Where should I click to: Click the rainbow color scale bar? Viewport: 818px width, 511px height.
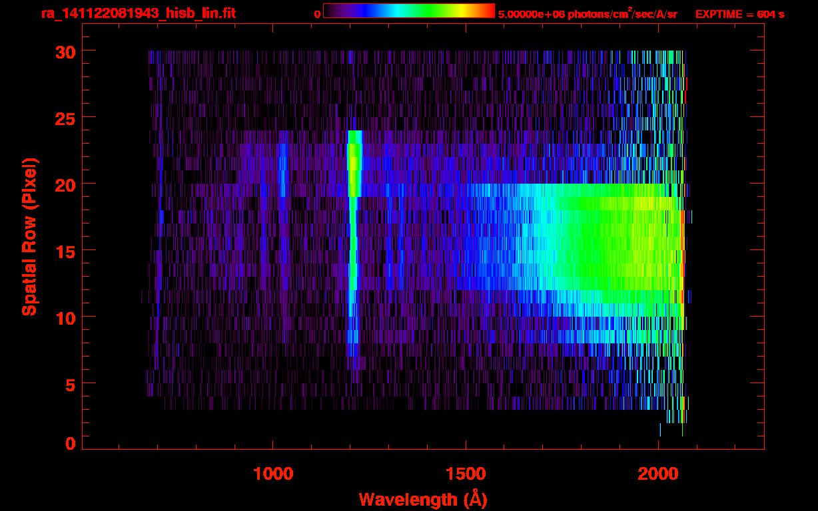click(409, 11)
